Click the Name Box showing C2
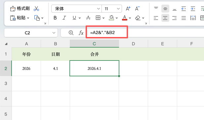The width and height of the screenshot is (204, 120). coord(27,33)
